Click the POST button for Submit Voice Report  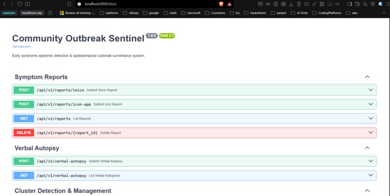[x=24, y=90]
